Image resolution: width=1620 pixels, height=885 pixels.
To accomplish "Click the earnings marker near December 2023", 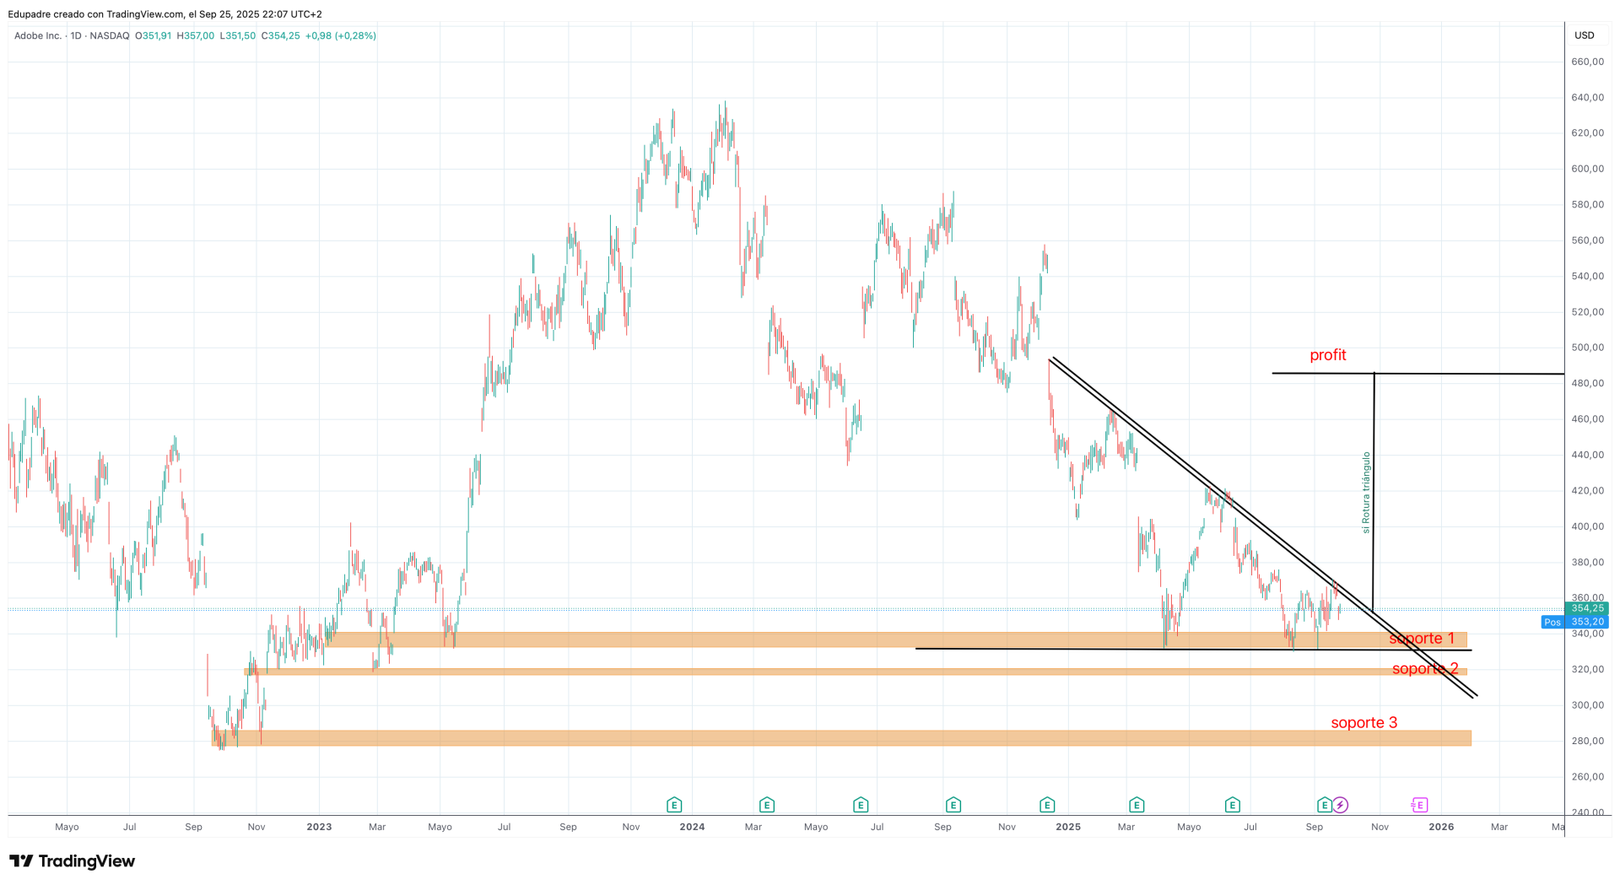I will click(x=673, y=805).
